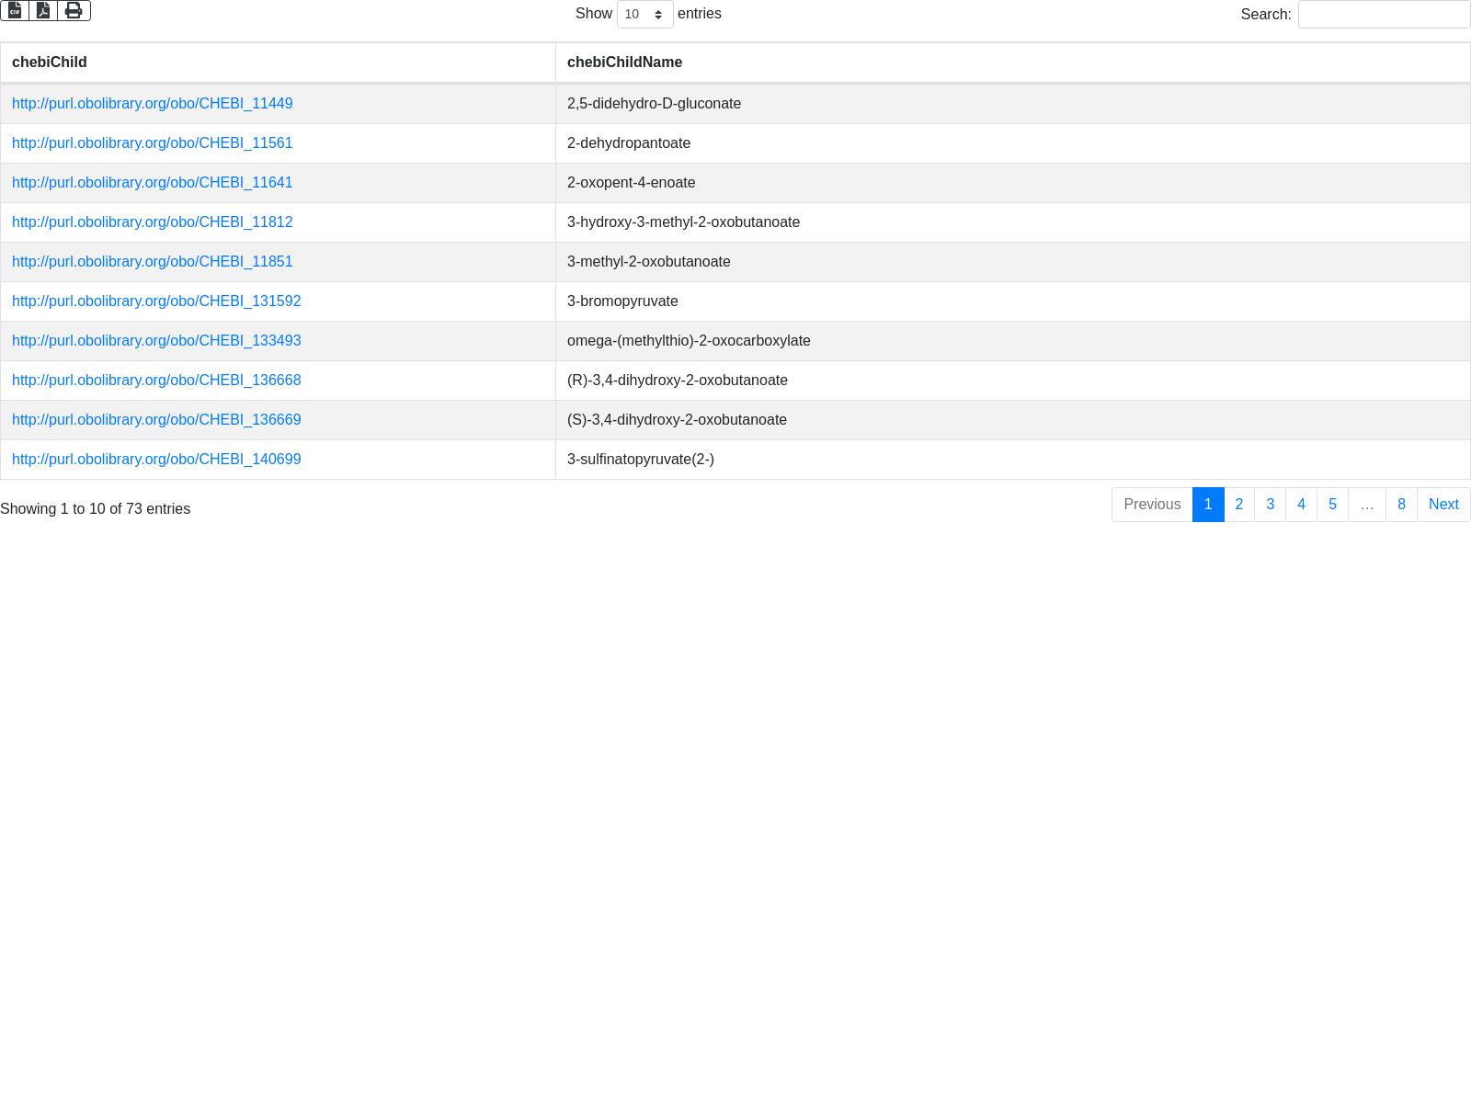Select the current page 1 button
1471x1103 pixels.
[1208, 505]
